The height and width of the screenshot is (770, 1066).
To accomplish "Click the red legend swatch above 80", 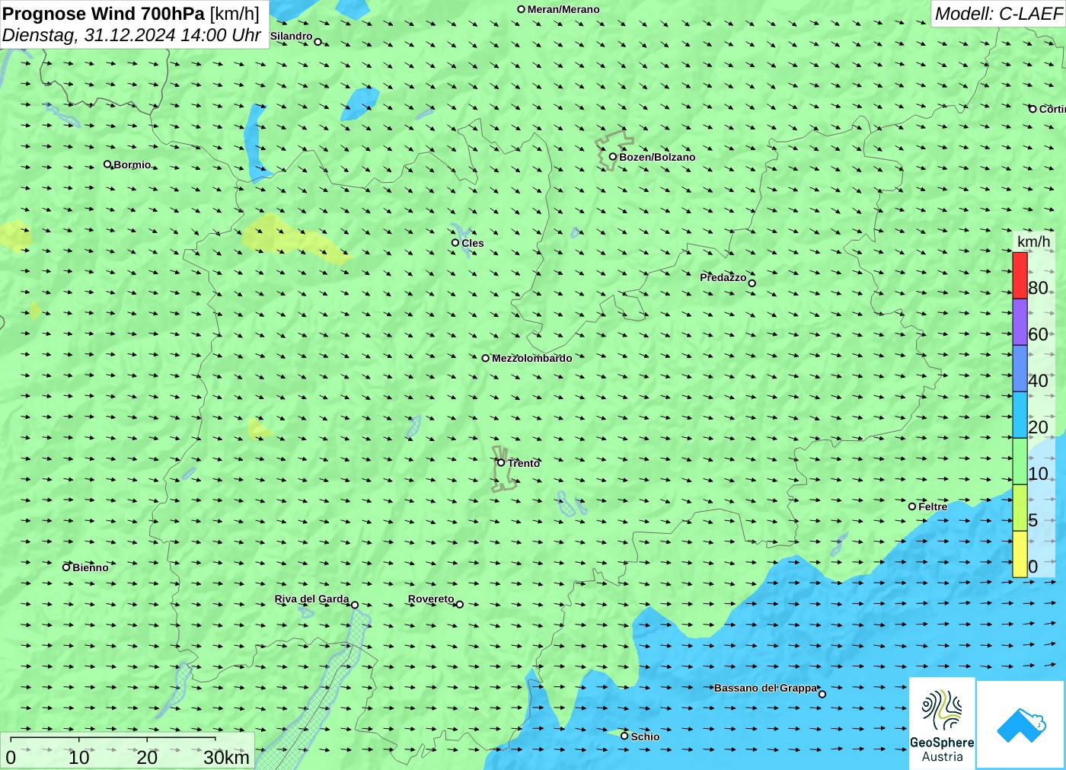I will point(1020,275).
